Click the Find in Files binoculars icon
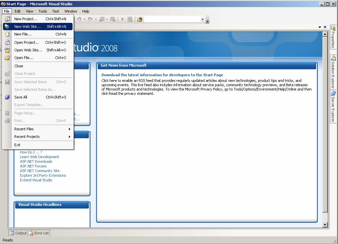The image size is (338, 244). coord(140,19)
